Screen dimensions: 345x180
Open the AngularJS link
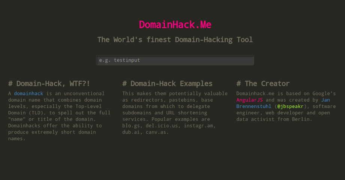click(250, 100)
